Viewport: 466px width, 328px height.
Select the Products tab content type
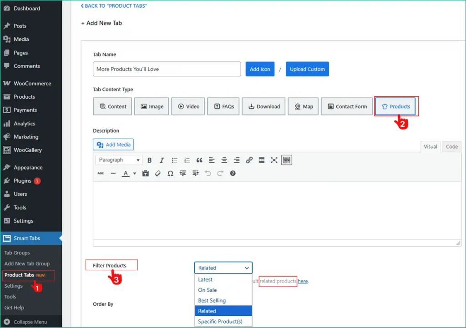click(x=395, y=106)
